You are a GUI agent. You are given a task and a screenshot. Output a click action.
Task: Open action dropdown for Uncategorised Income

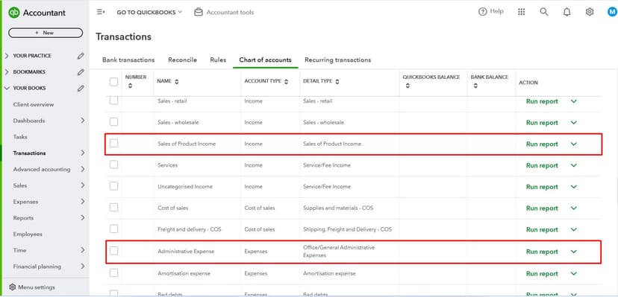pos(574,187)
